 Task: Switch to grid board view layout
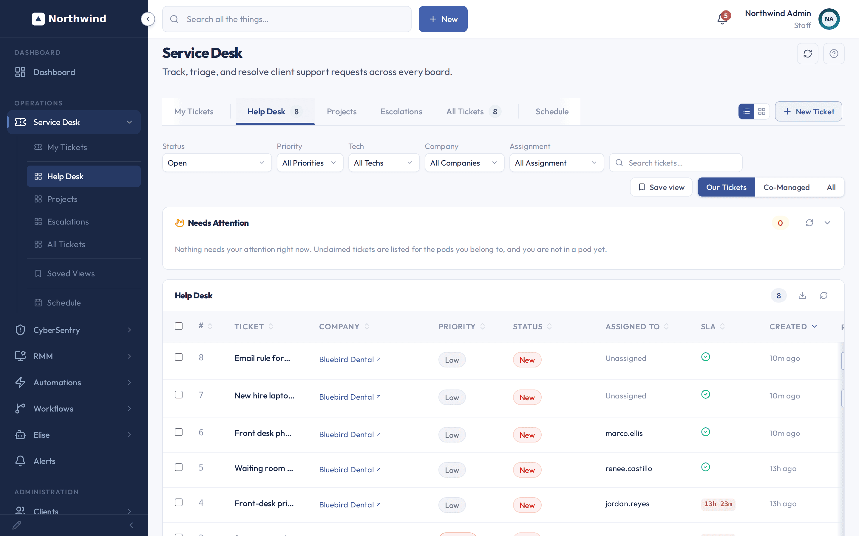(x=762, y=111)
